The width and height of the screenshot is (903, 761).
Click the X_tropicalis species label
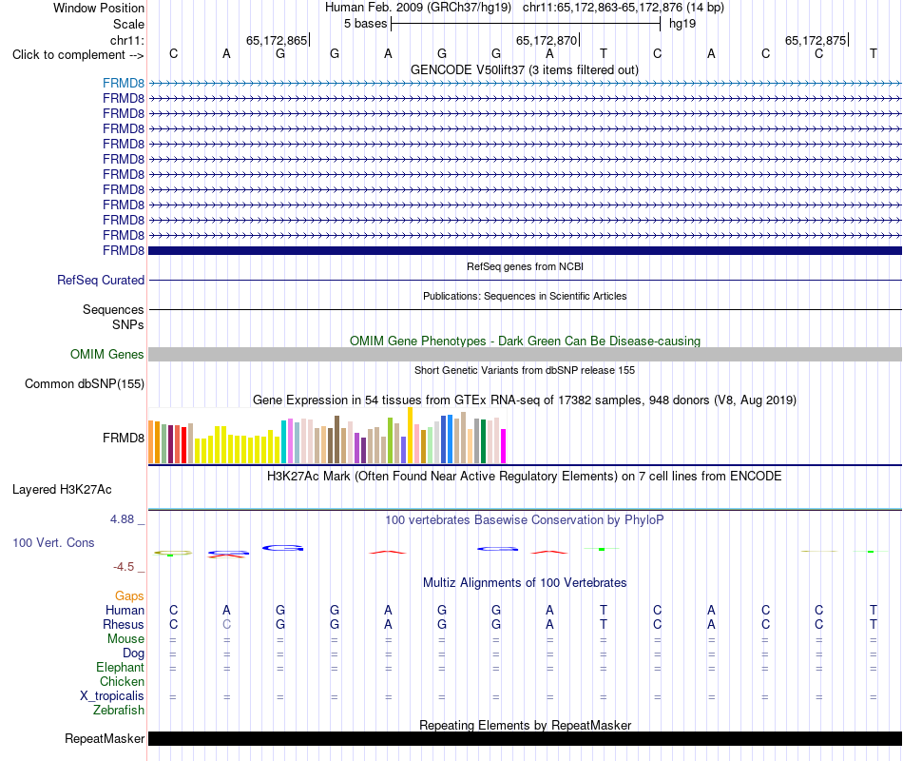point(112,696)
